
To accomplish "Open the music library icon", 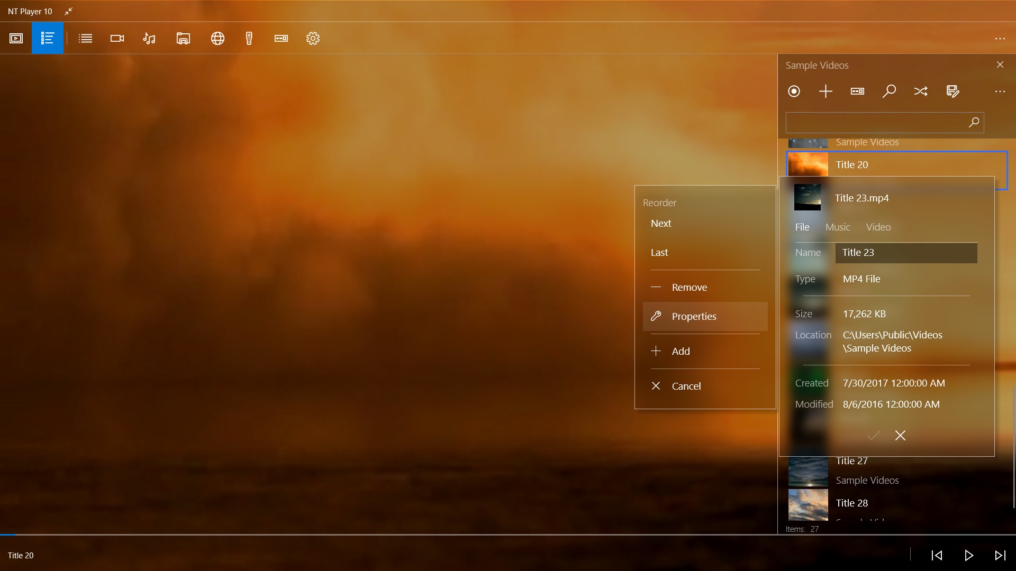I will pos(149,38).
